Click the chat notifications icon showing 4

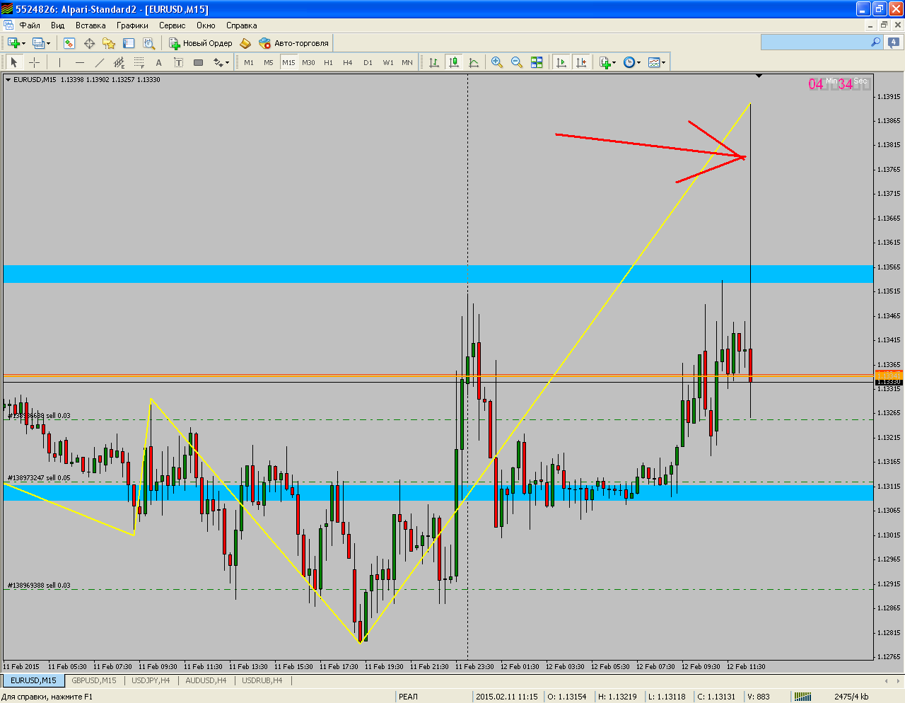click(x=894, y=42)
